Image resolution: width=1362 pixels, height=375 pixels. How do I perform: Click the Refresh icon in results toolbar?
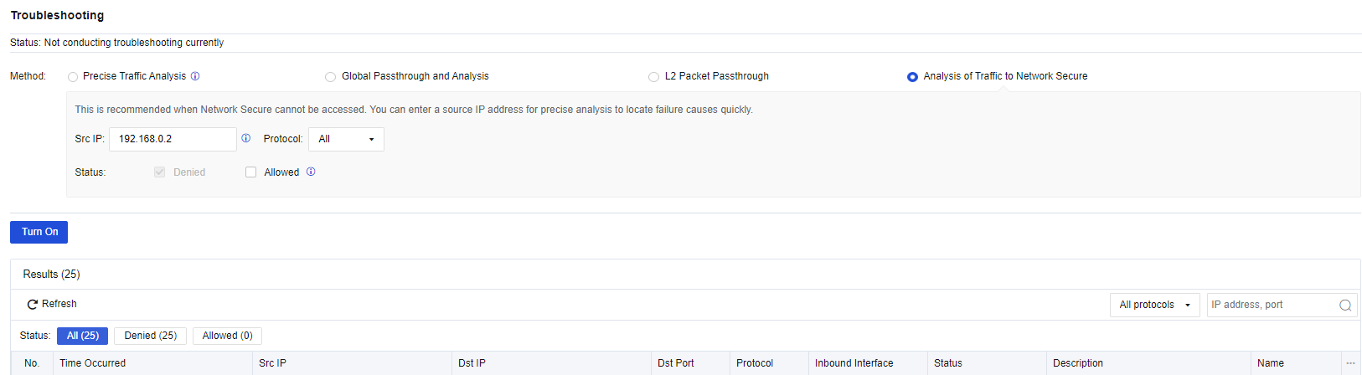tap(33, 305)
